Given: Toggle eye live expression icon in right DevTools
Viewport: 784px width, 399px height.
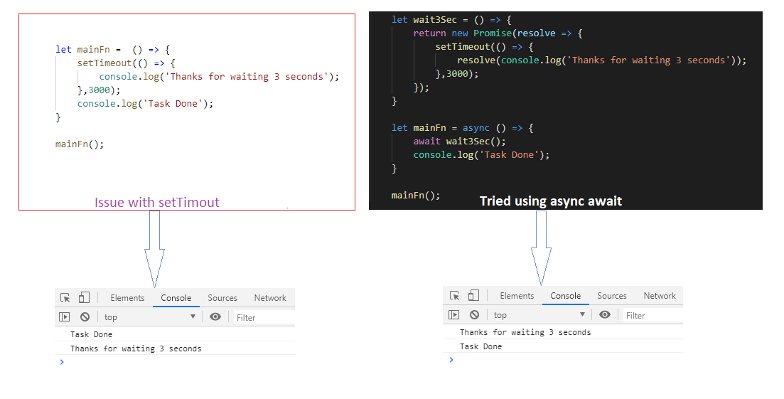Looking at the screenshot, I should (605, 314).
